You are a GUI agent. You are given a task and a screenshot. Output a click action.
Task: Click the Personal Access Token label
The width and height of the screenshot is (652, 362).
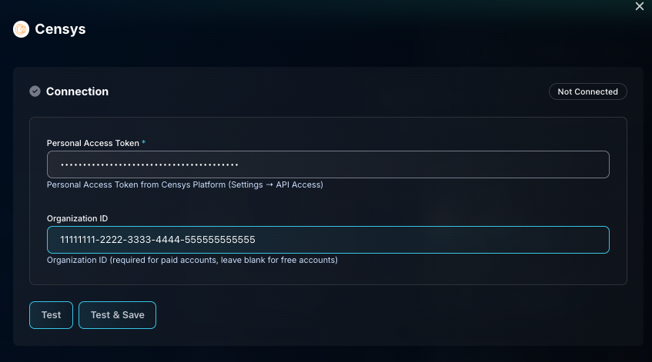coord(93,143)
